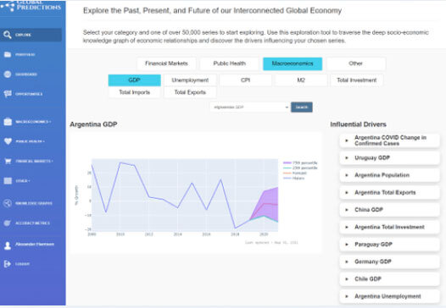The image size is (446, 308).
Task: Open the Knowledge Graphs share icon
Action: pyautogui.click(x=8, y=203)
